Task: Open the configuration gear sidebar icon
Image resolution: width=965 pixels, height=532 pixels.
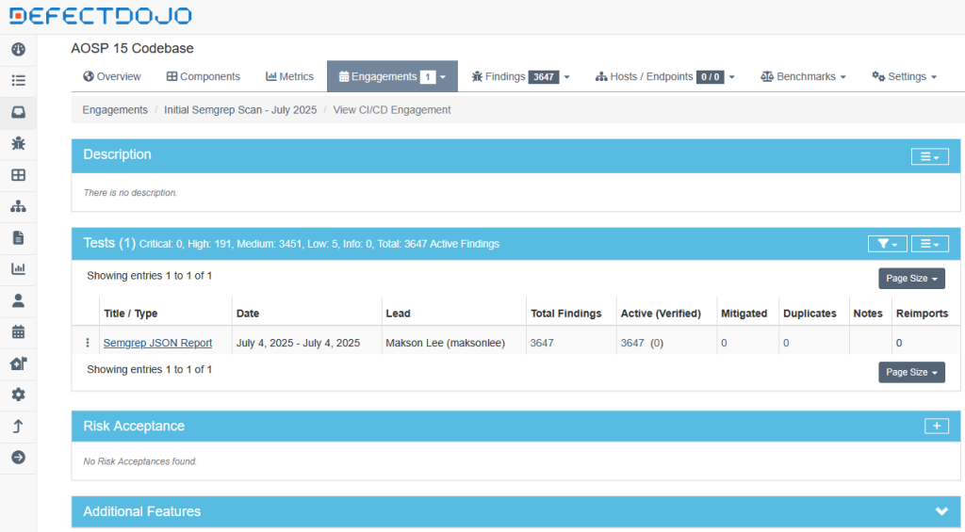Action: (19, 395)
